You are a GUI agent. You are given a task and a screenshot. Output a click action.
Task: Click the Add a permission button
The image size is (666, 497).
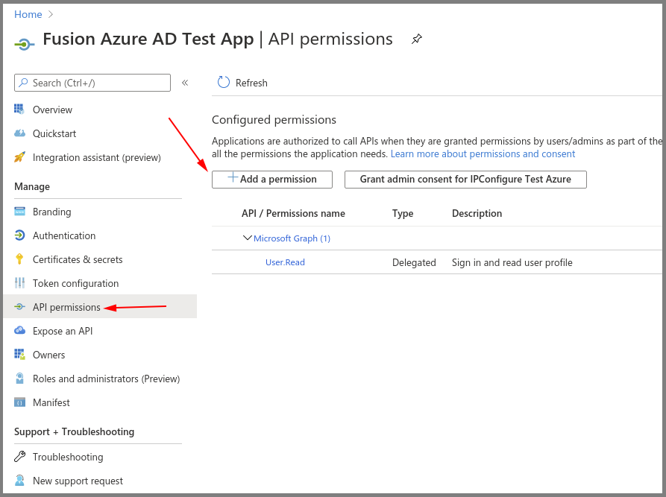click(x=272, y=180)
